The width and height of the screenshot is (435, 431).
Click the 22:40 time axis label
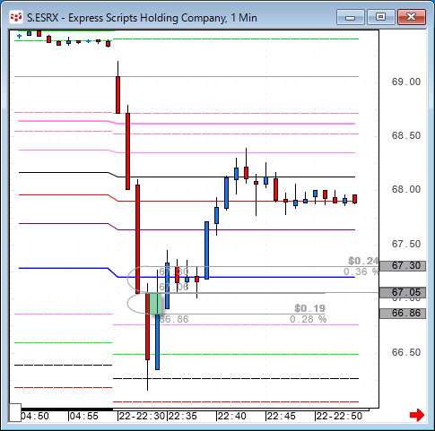[232, 416]
